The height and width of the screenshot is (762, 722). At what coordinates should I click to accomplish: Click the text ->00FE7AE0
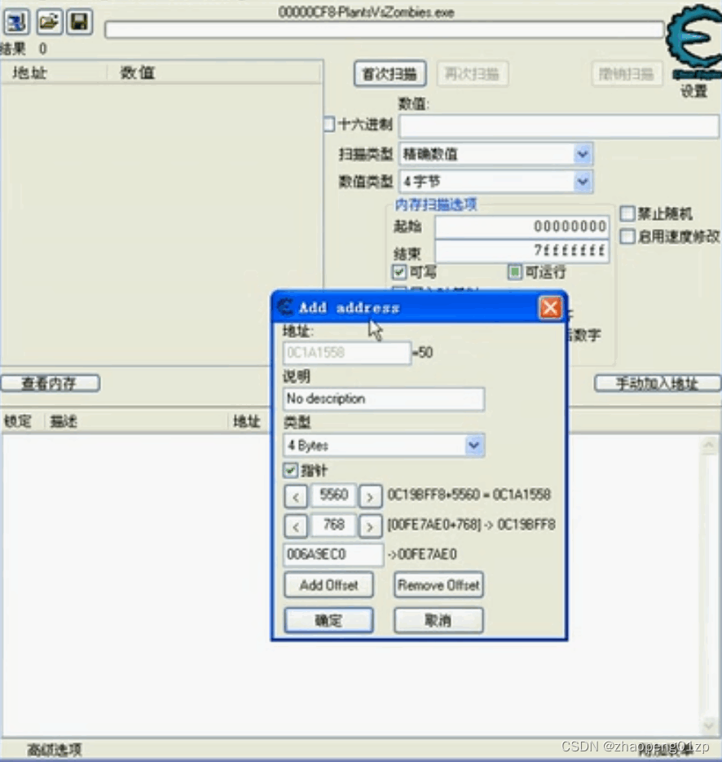coord(422,554)
